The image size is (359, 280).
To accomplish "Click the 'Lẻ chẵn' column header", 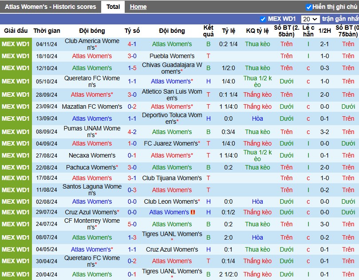I will pos(308,31).
